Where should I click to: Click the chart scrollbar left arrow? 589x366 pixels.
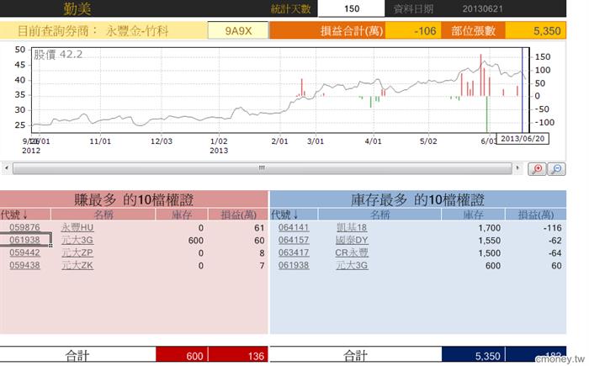tap(7, 168)
